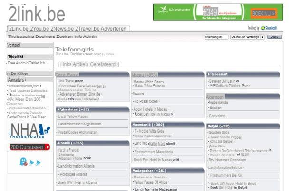Image resolution: width=290 pixels, height=191 pixels.
Task: Click the Albanië (+355) section header
Action: point(93,143)
